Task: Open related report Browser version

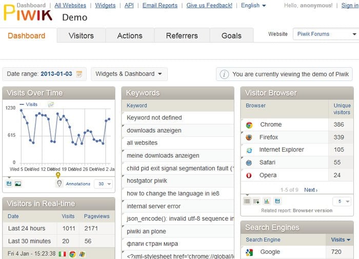Action: click(x=312, y=210)
